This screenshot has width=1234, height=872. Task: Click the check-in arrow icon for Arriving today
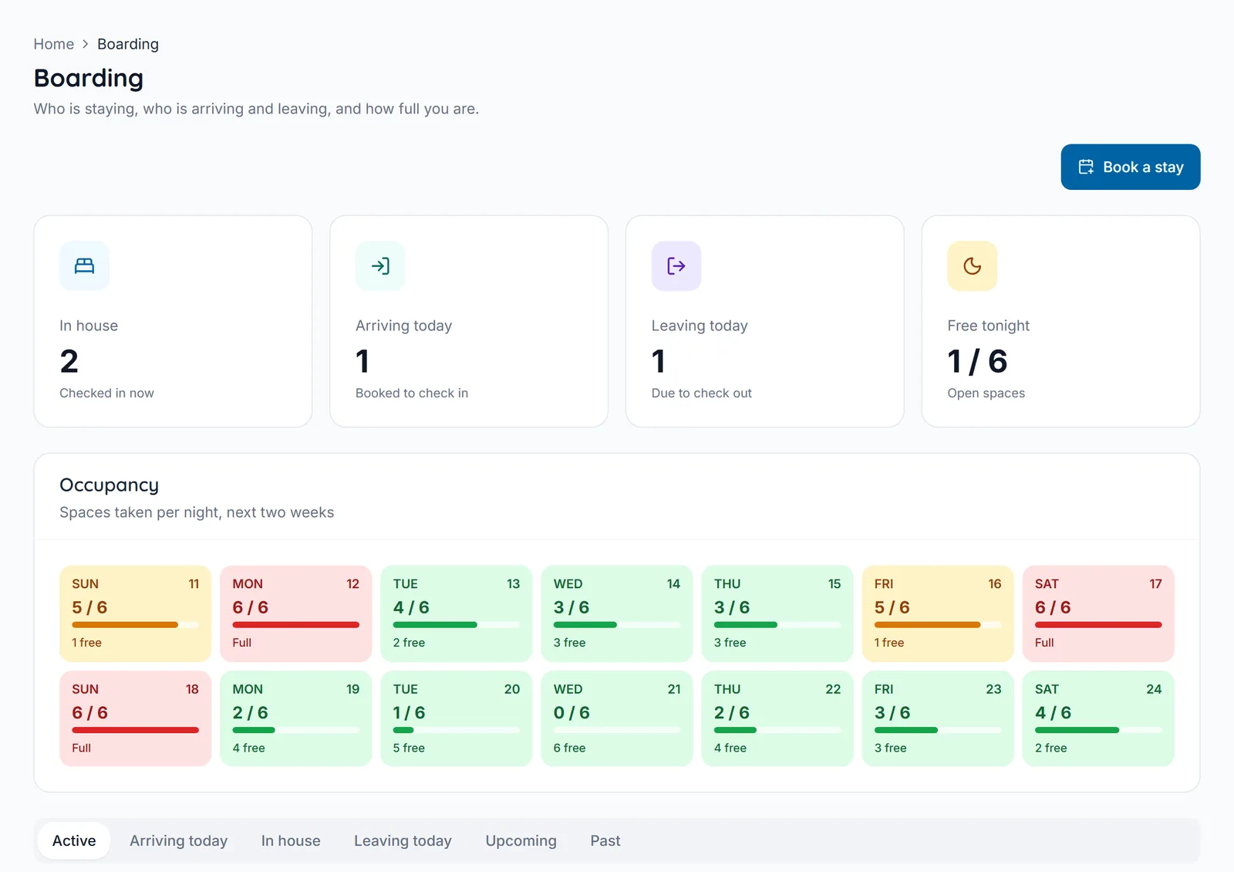click(x=380, y=266)
